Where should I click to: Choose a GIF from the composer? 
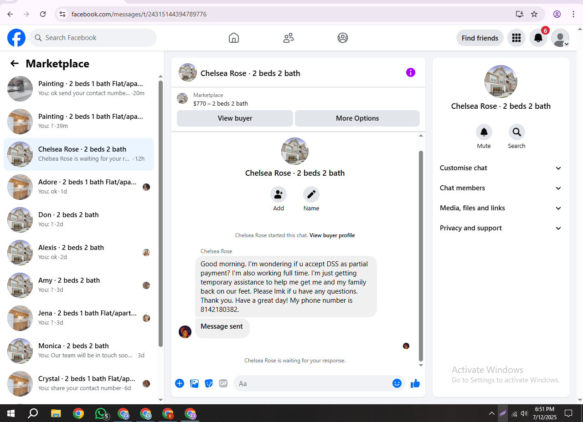tap(223, 383)
